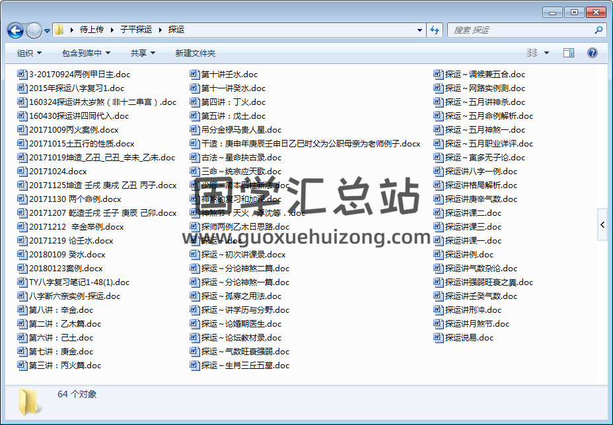Click the change view icon in toolbar

(532, 53)
